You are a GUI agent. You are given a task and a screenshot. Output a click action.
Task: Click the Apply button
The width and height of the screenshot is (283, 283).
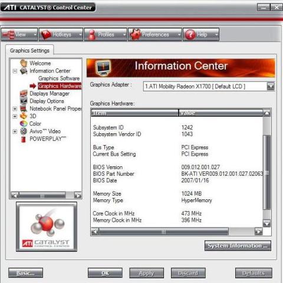click(x=146, y=273)
